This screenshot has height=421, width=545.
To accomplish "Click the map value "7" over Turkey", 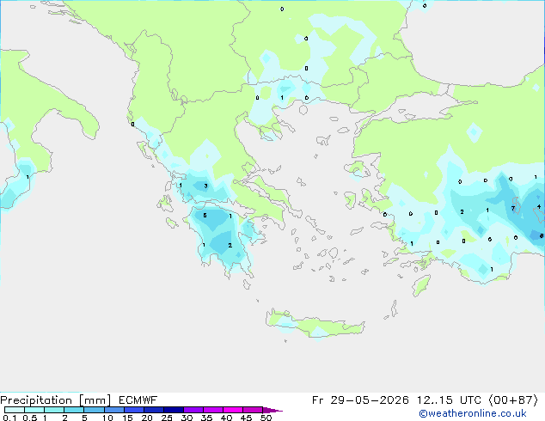I will (513, 209).
